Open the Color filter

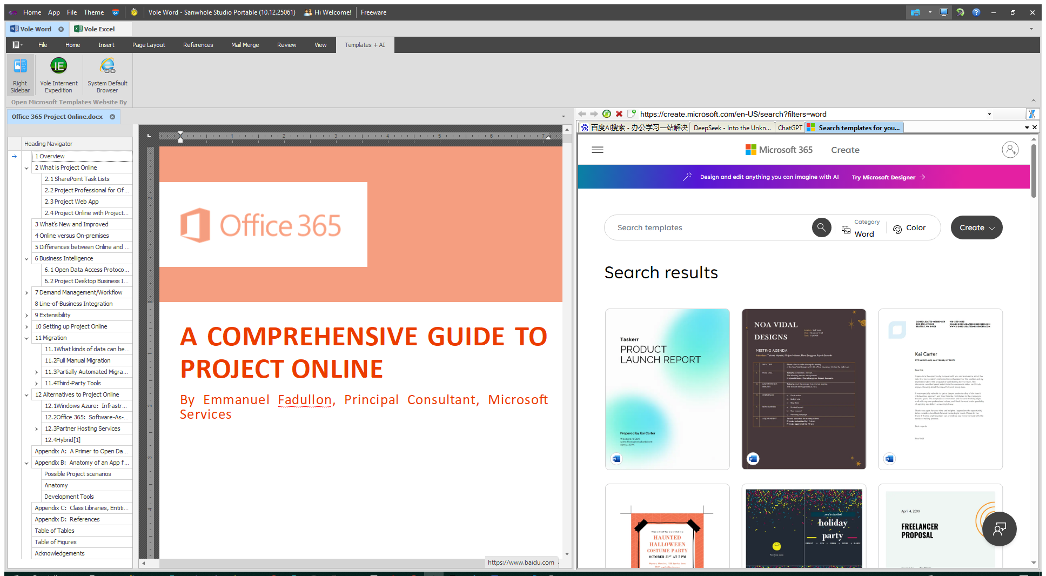(x=909, y=228)
